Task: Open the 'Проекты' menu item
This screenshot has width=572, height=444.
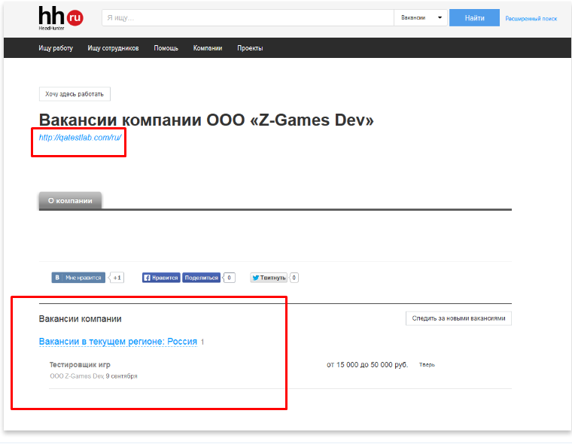Action: coord(250,48)
